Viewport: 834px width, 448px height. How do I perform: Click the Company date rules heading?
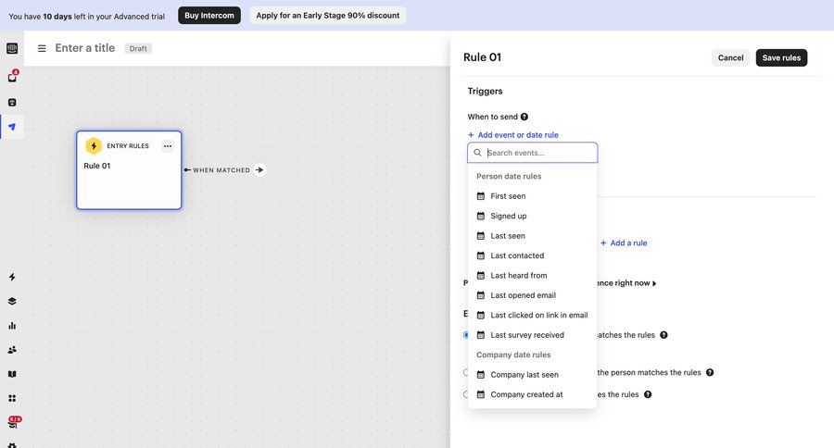point(513,355)
